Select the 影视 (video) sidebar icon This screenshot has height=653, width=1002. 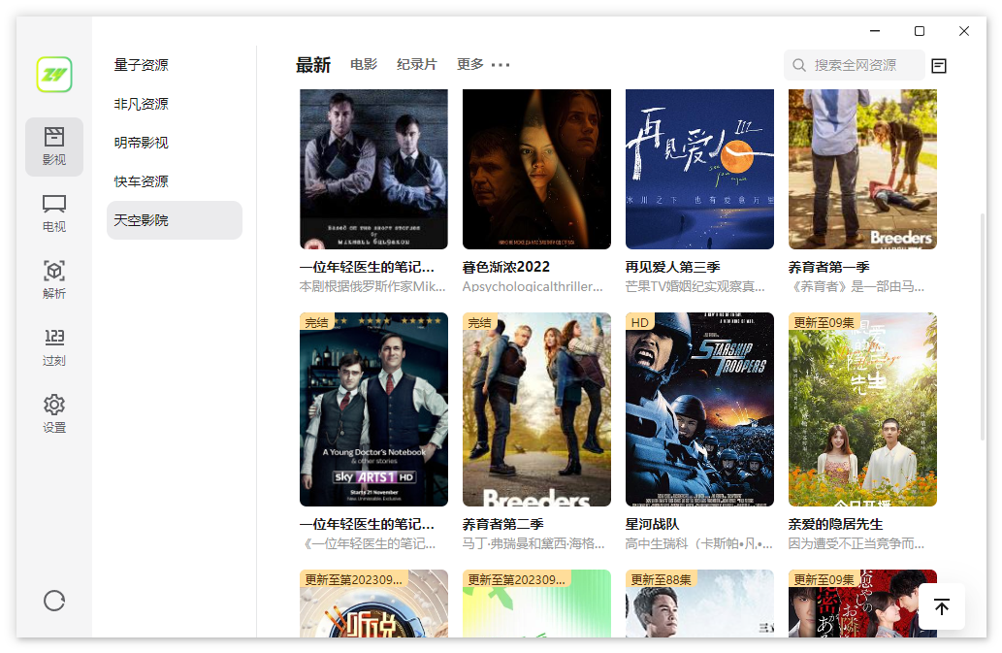[53, 147]
